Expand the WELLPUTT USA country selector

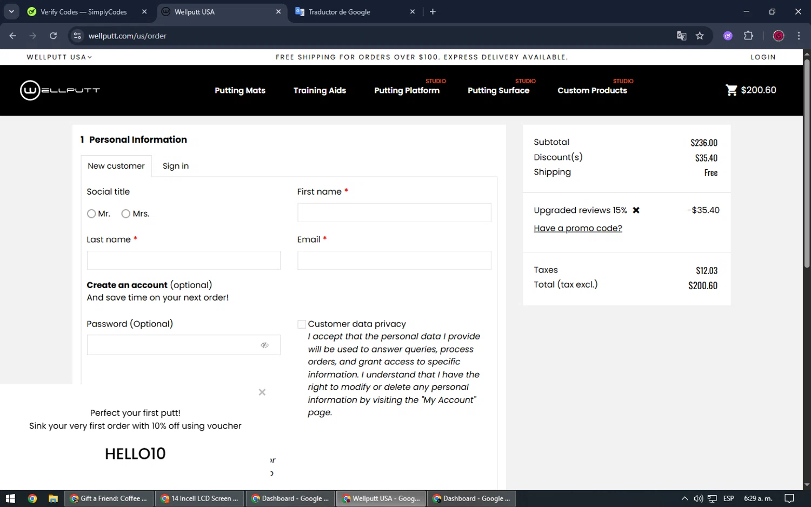59,57
